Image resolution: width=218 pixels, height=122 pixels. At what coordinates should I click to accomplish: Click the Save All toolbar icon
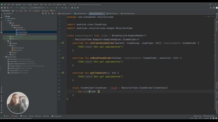pos(5,8)
